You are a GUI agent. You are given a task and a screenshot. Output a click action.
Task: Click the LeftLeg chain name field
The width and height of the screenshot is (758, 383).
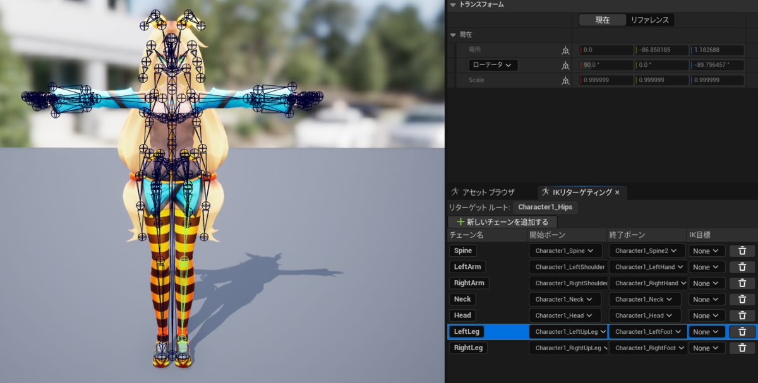[x=466, y=331]
